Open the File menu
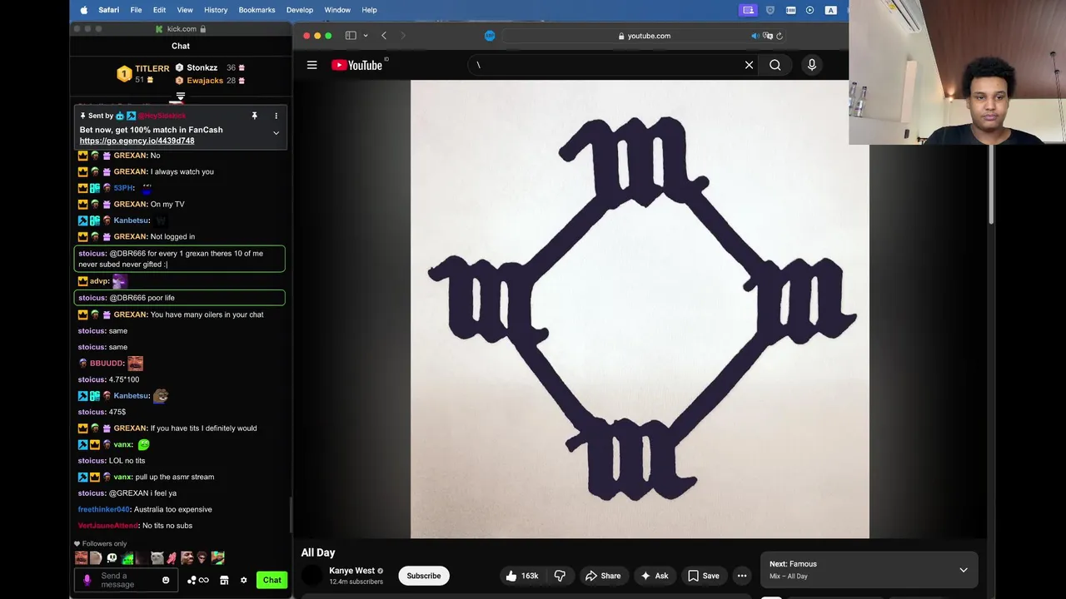 point(136,10)
